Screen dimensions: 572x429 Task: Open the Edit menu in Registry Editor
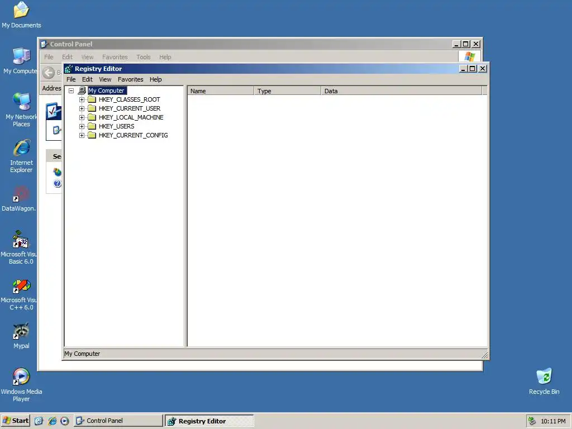click(87, 79)
